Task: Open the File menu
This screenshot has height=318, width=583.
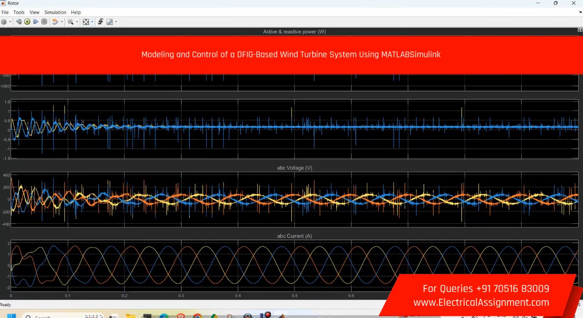Action: 5,13
